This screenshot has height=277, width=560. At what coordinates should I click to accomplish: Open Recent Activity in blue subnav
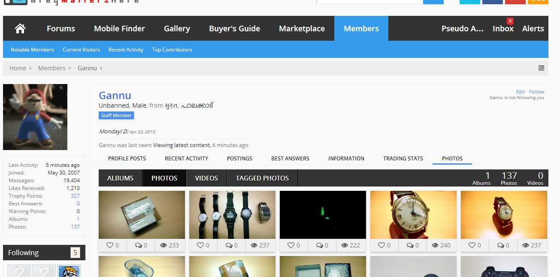(x=126, y=50)
